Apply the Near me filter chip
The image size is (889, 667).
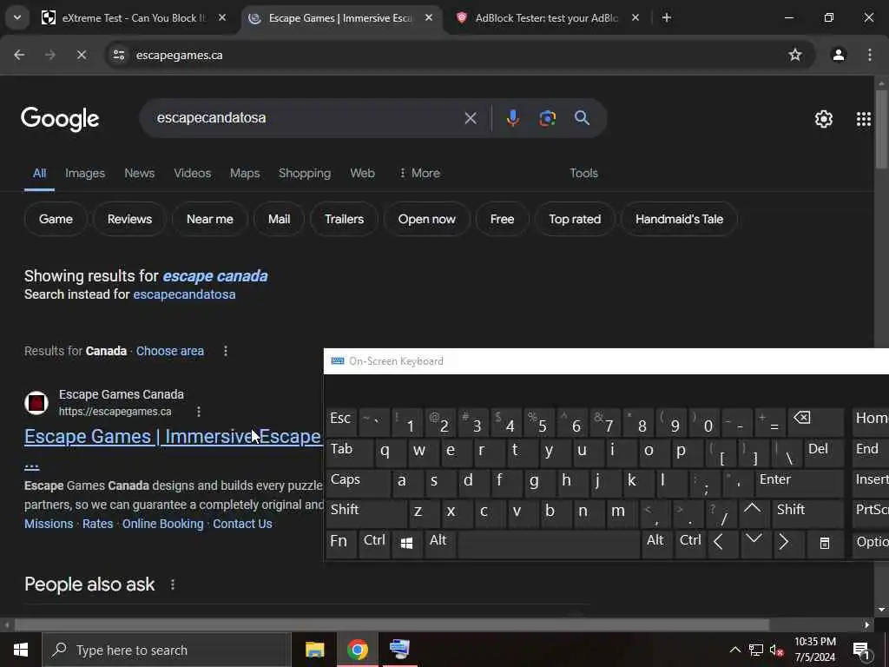[x=210, y=219]
